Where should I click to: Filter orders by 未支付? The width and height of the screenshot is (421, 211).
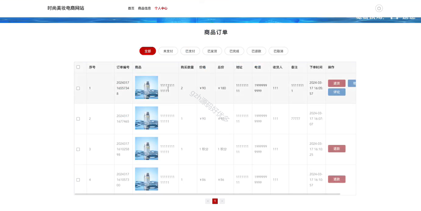coord(168,51)
